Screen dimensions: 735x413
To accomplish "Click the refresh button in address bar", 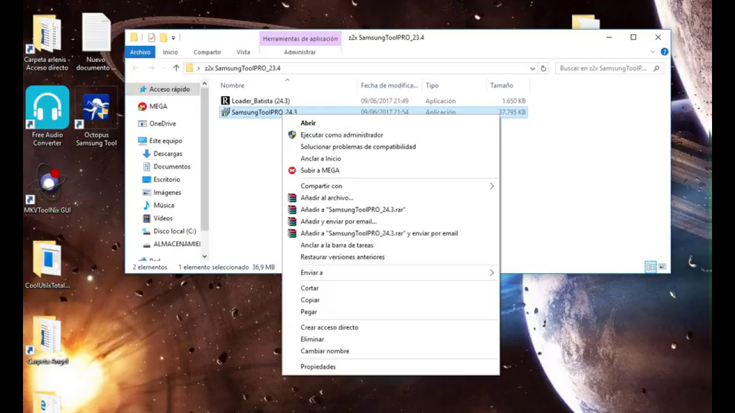I will pos(544,68).
